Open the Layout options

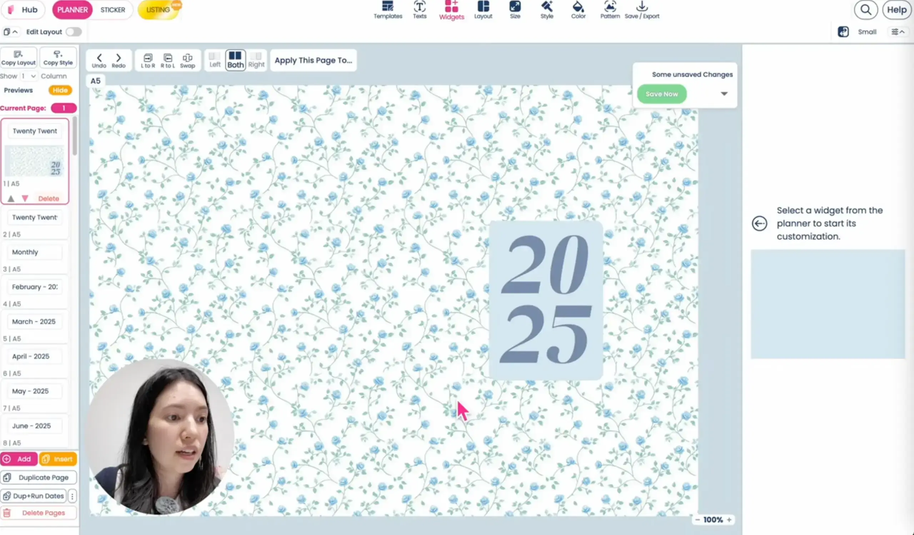(x=483, y=10)
